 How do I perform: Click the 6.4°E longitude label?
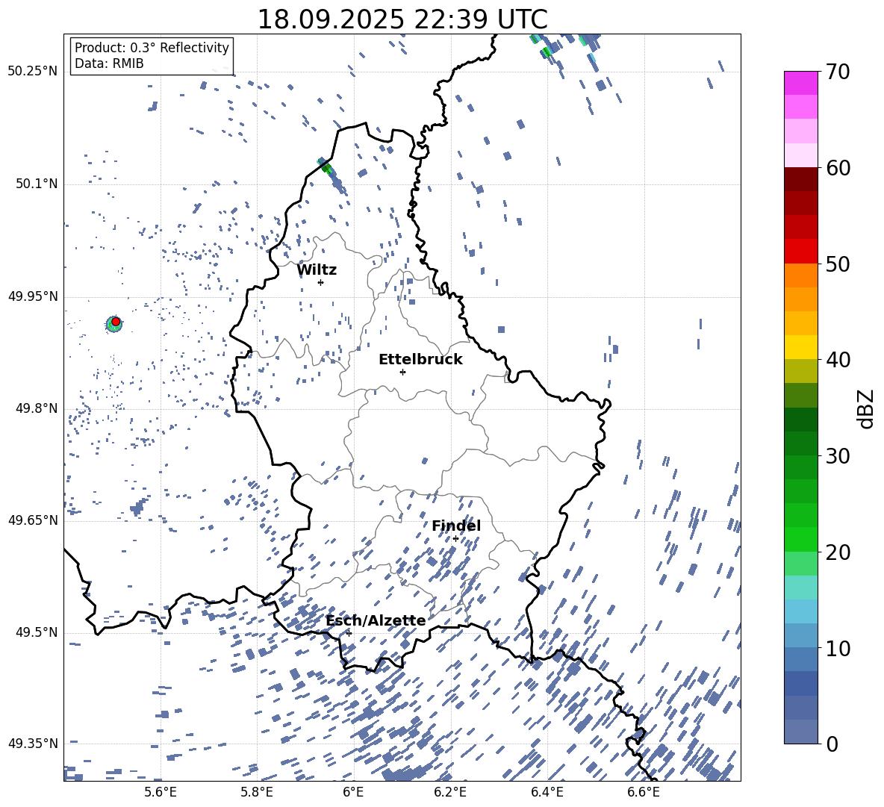pyautogui.click(x=547, y=792)
